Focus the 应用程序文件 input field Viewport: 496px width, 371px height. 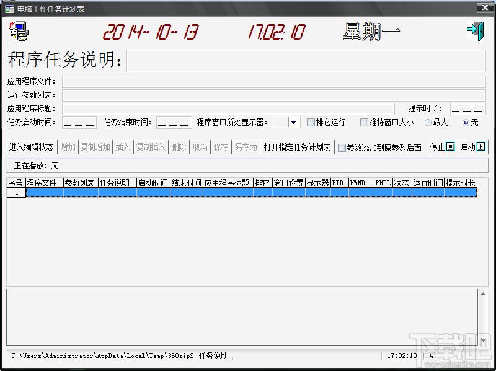[273, 82]
